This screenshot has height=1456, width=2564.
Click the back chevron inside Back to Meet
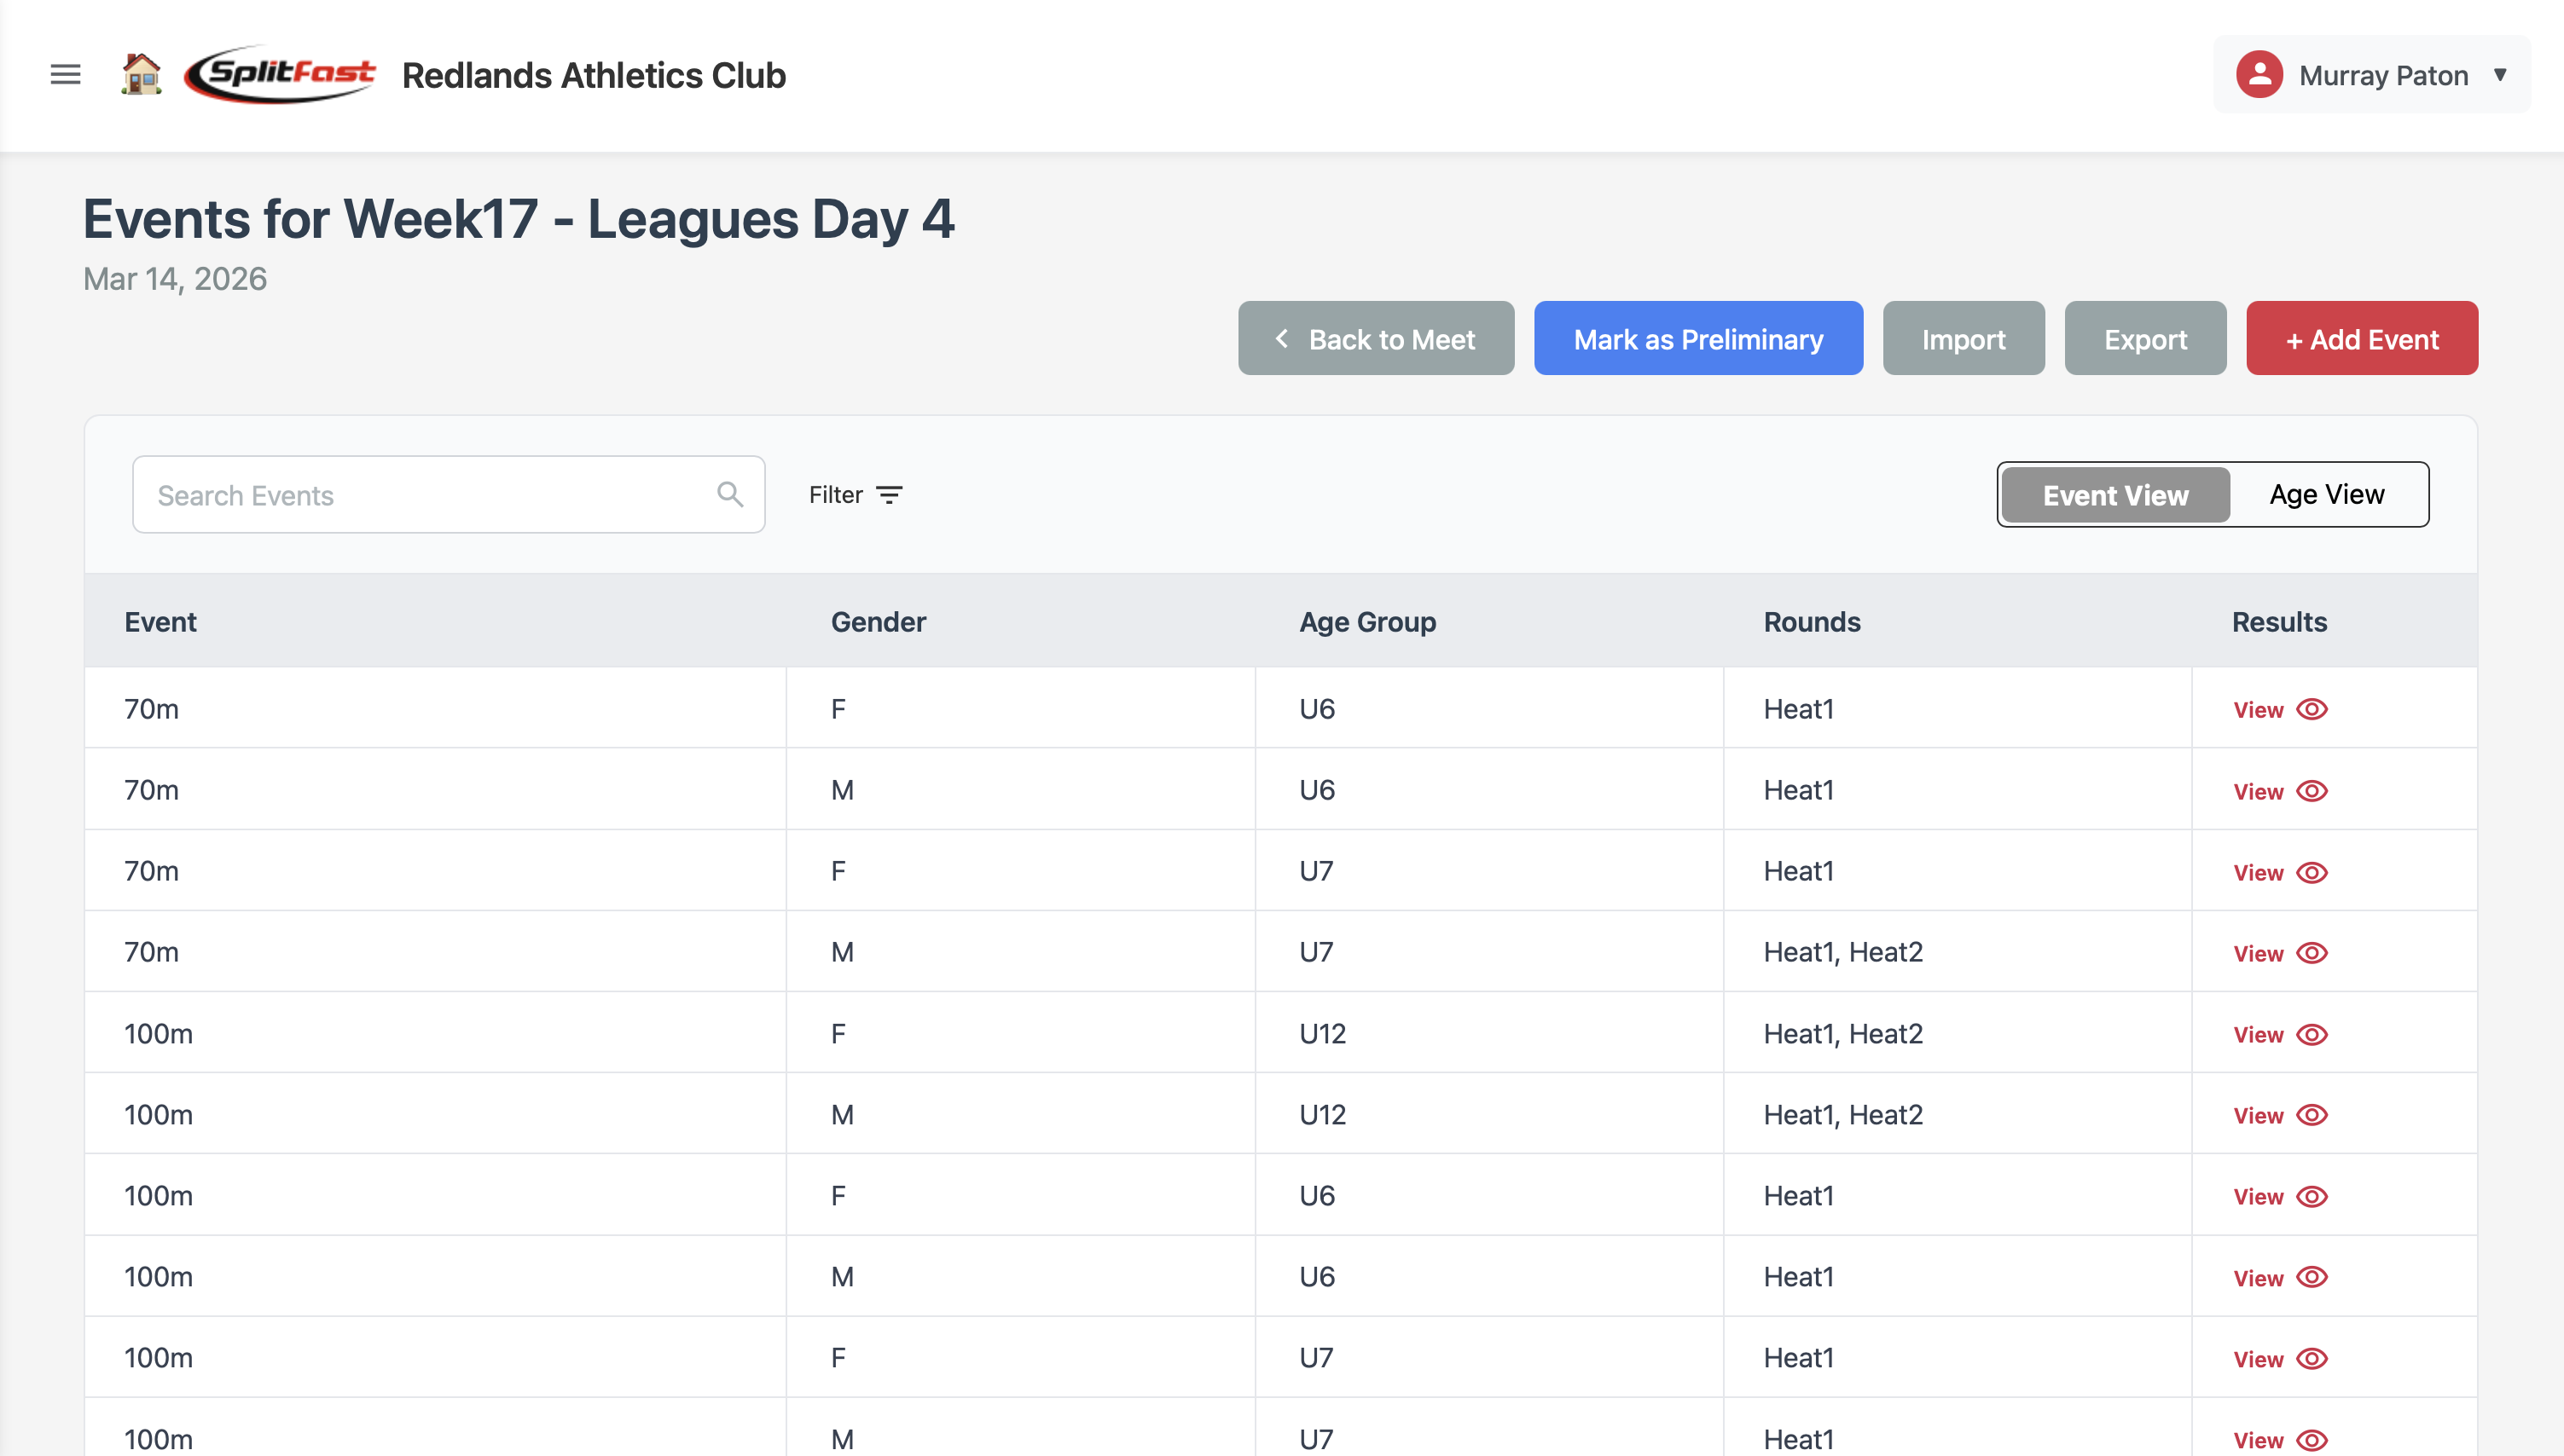1281,339
